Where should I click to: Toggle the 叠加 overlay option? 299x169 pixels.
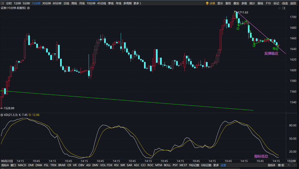[x=236, y=3]
